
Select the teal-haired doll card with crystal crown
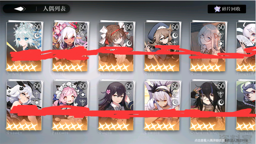(x=24, y=46)
